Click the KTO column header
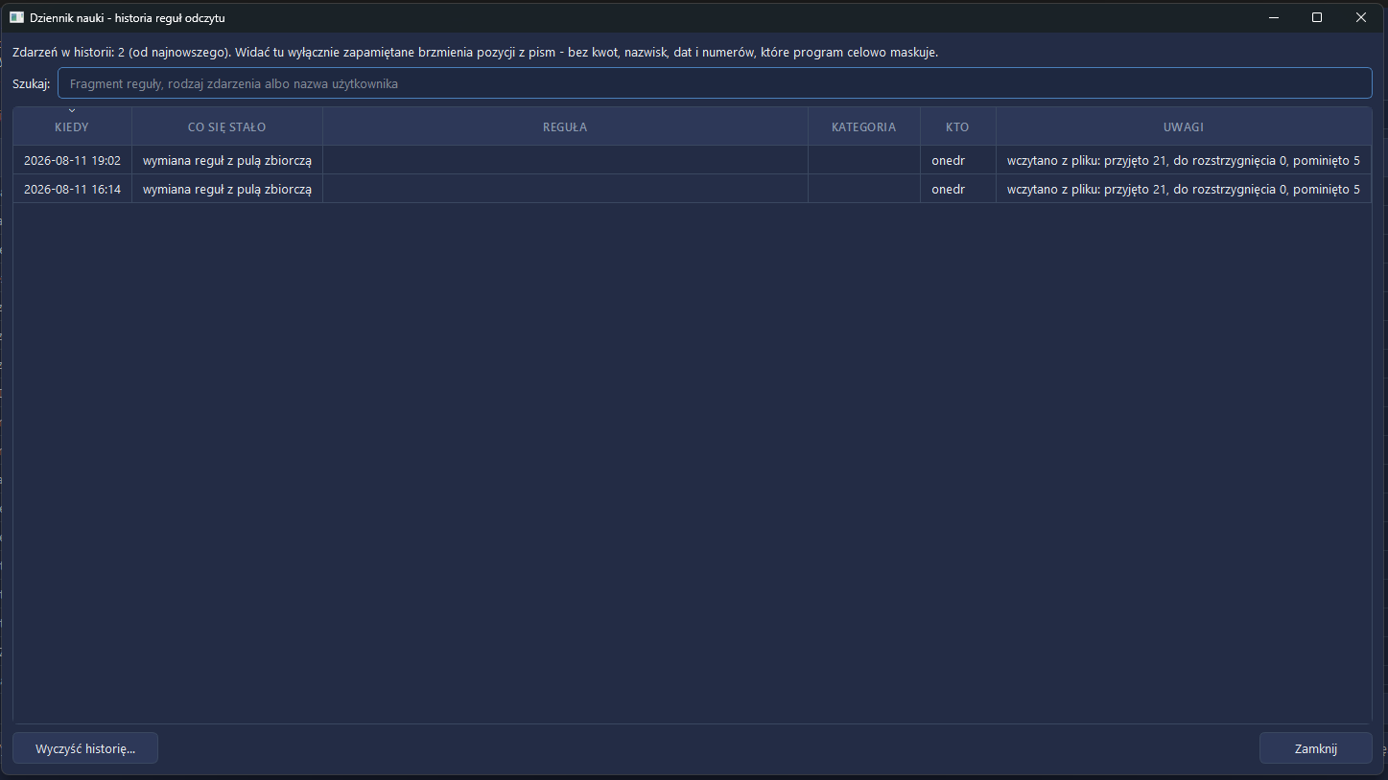1388x780 pixels. (x=957, y=126)
